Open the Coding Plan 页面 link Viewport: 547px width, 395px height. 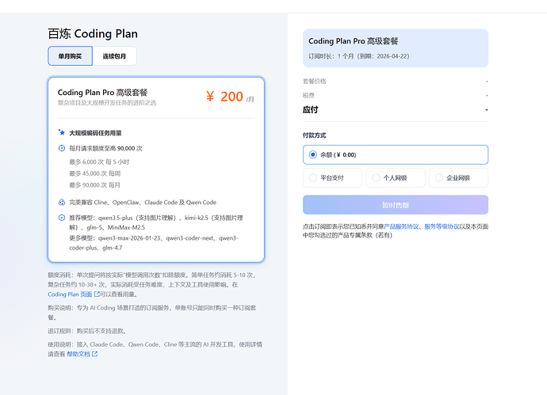70,294
